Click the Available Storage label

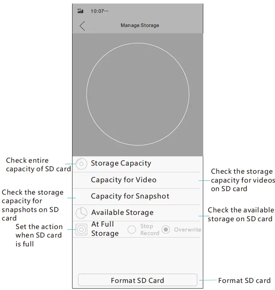click(x=122, y=212)
